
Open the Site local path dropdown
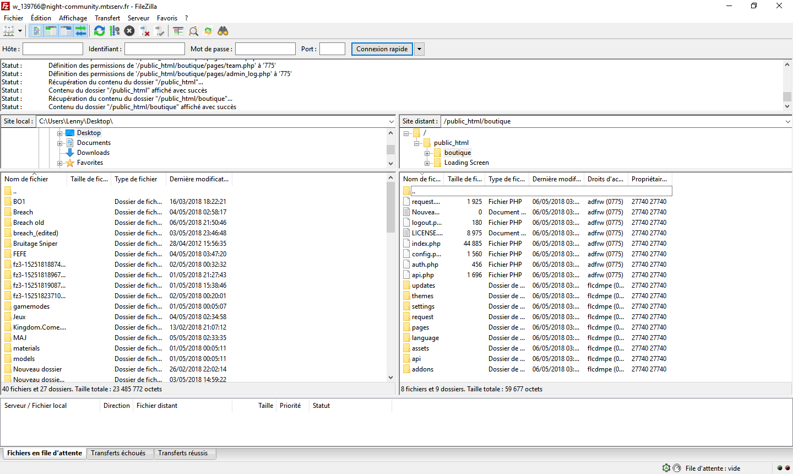[391, 121]
